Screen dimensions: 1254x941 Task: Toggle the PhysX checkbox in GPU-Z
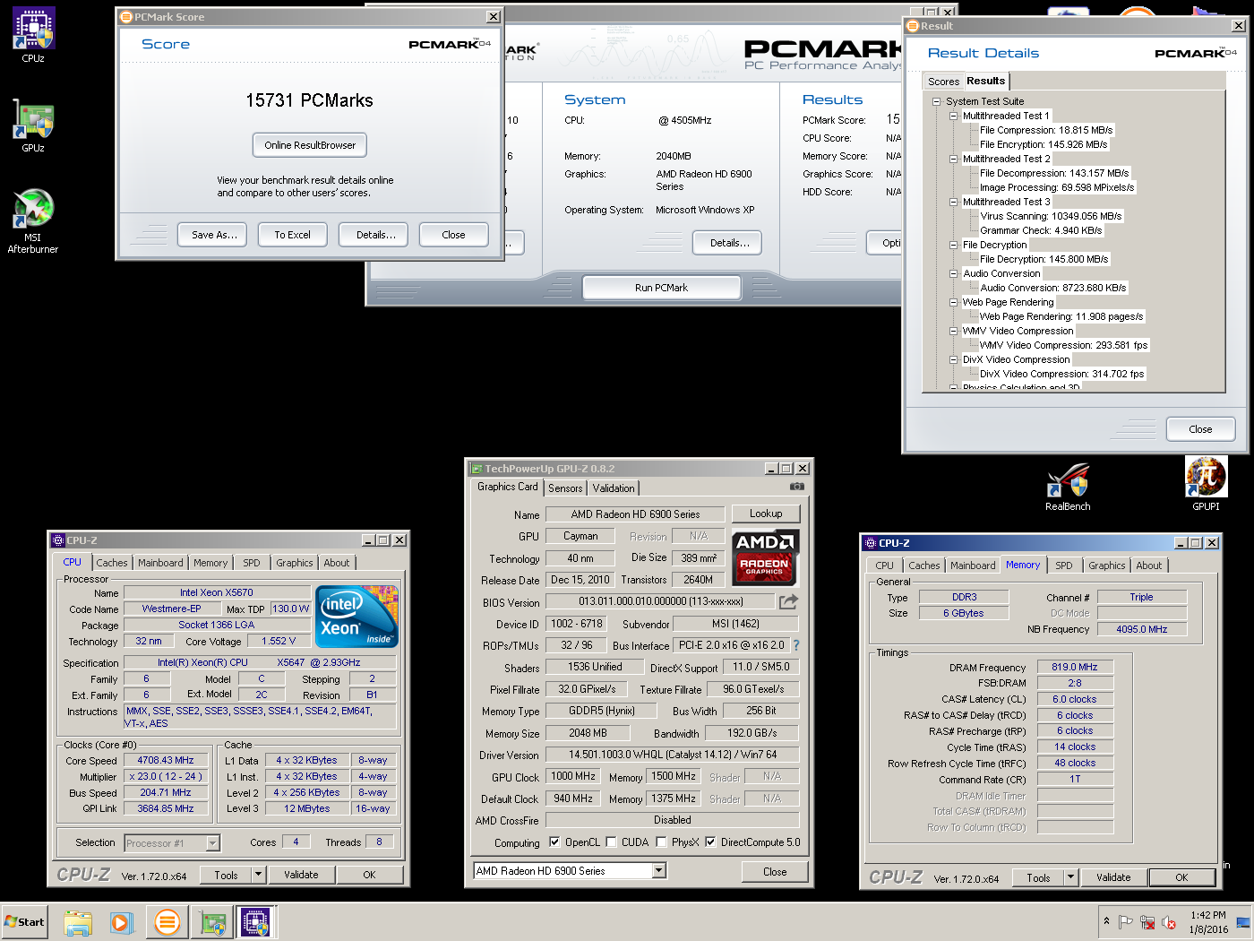(x=661, y=842)
